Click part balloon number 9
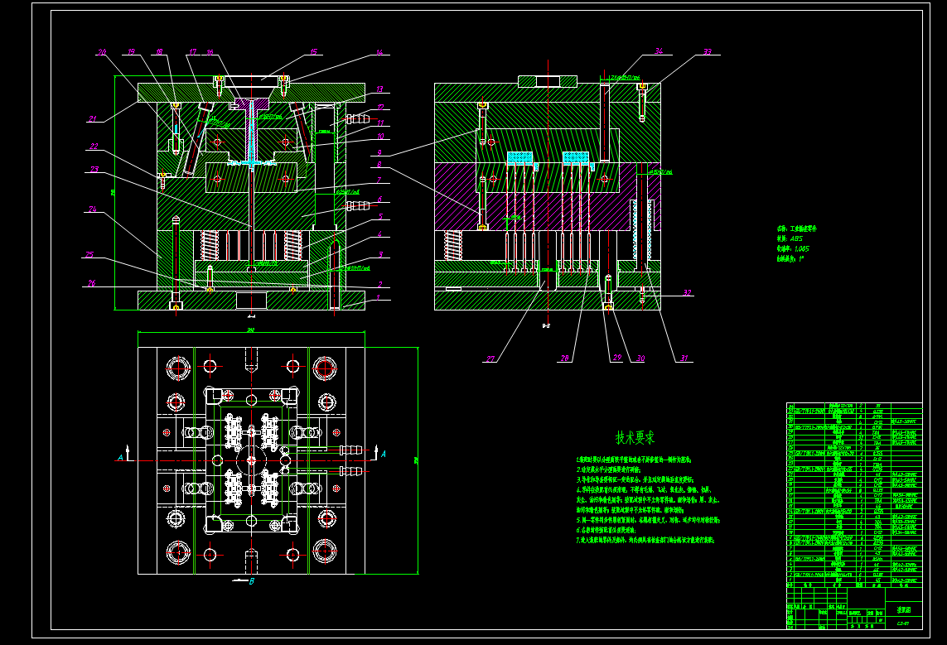947x645 pixels. [x=379, y=152]
